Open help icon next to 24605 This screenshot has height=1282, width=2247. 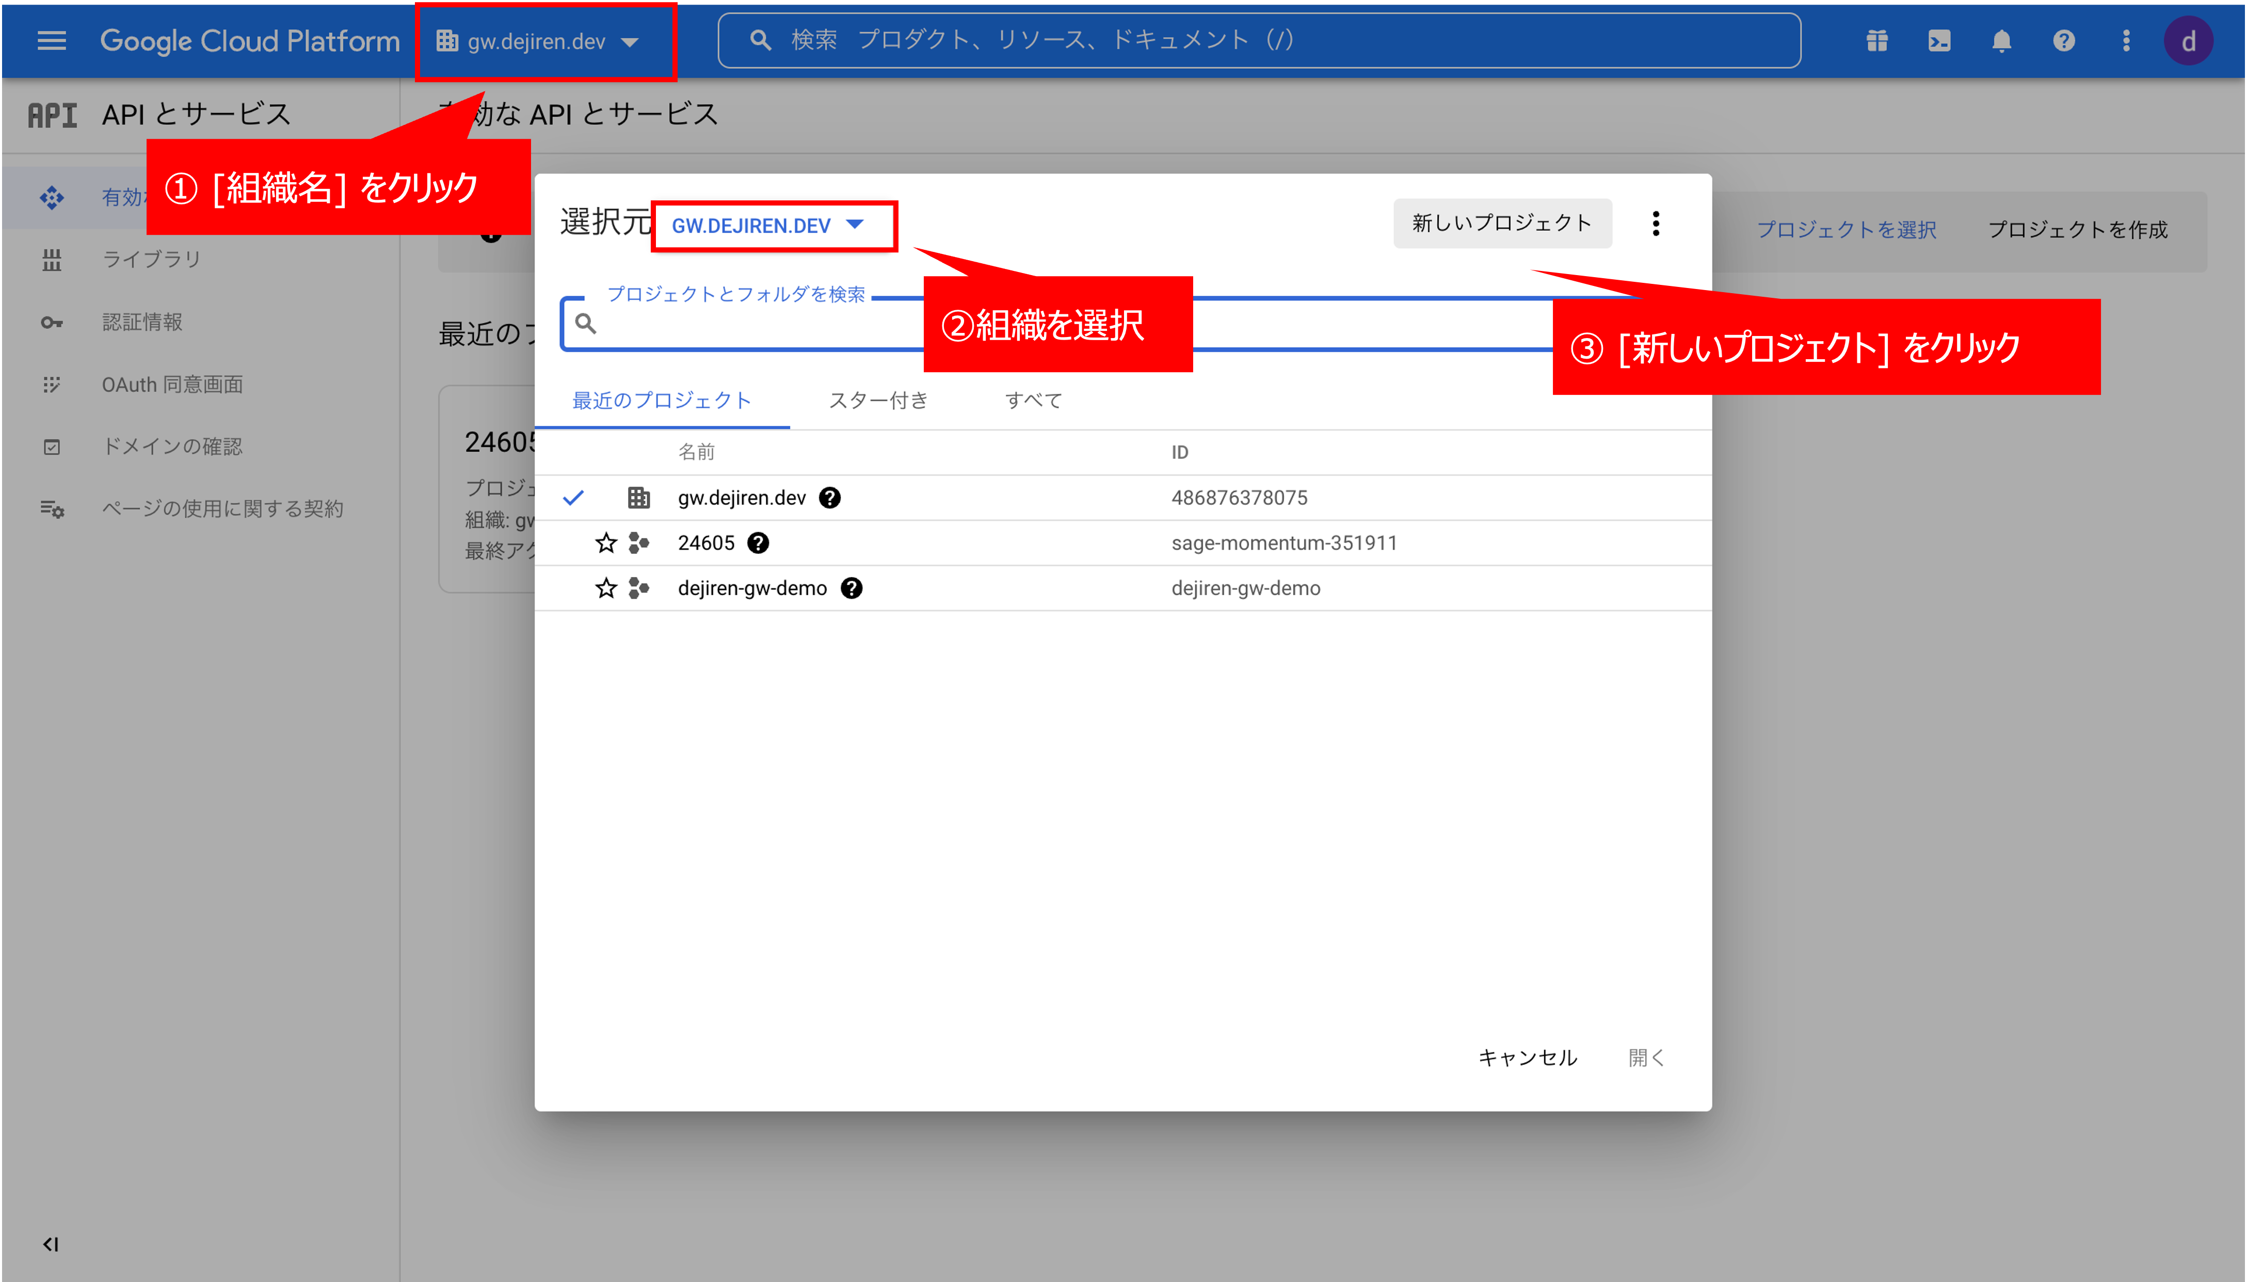tap(758, 543)
